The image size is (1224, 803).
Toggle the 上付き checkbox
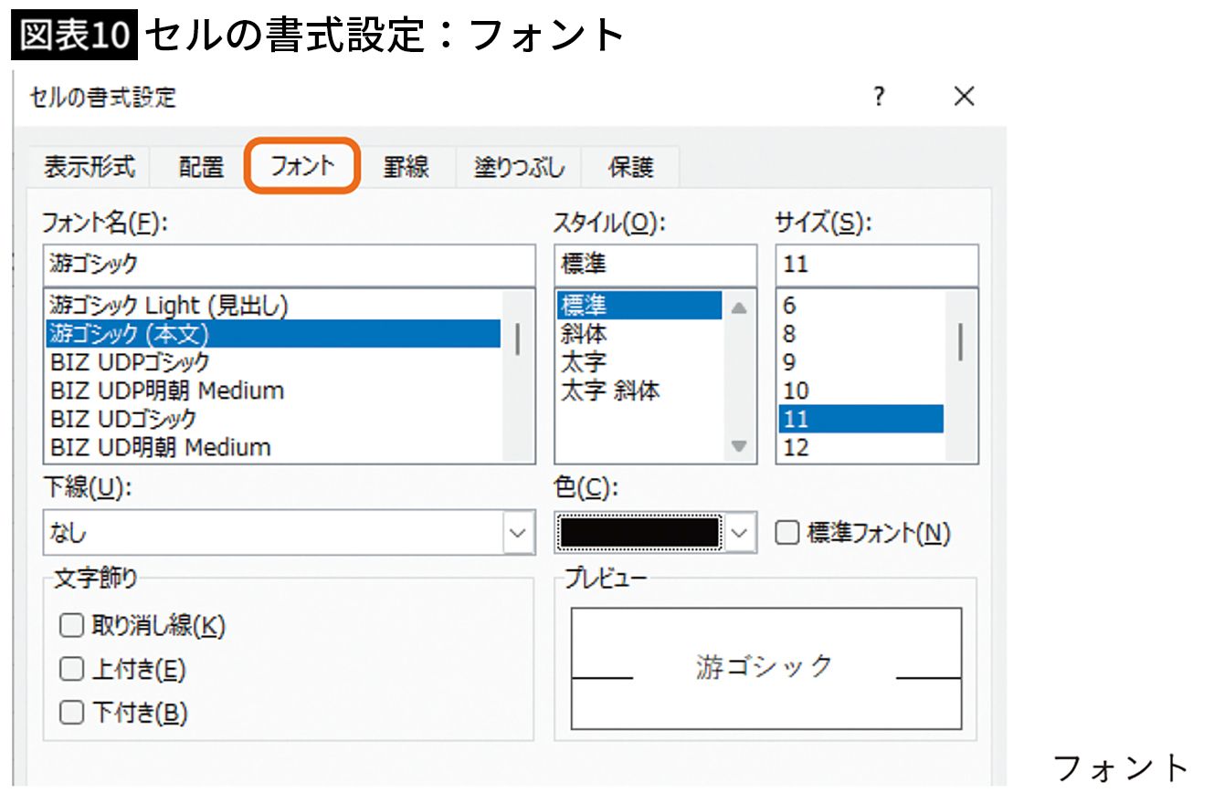click(71, 670)
